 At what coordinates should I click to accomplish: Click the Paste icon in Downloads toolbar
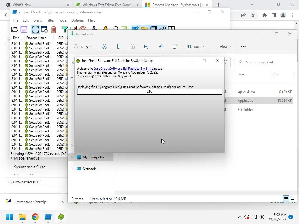tap(133, 46)
